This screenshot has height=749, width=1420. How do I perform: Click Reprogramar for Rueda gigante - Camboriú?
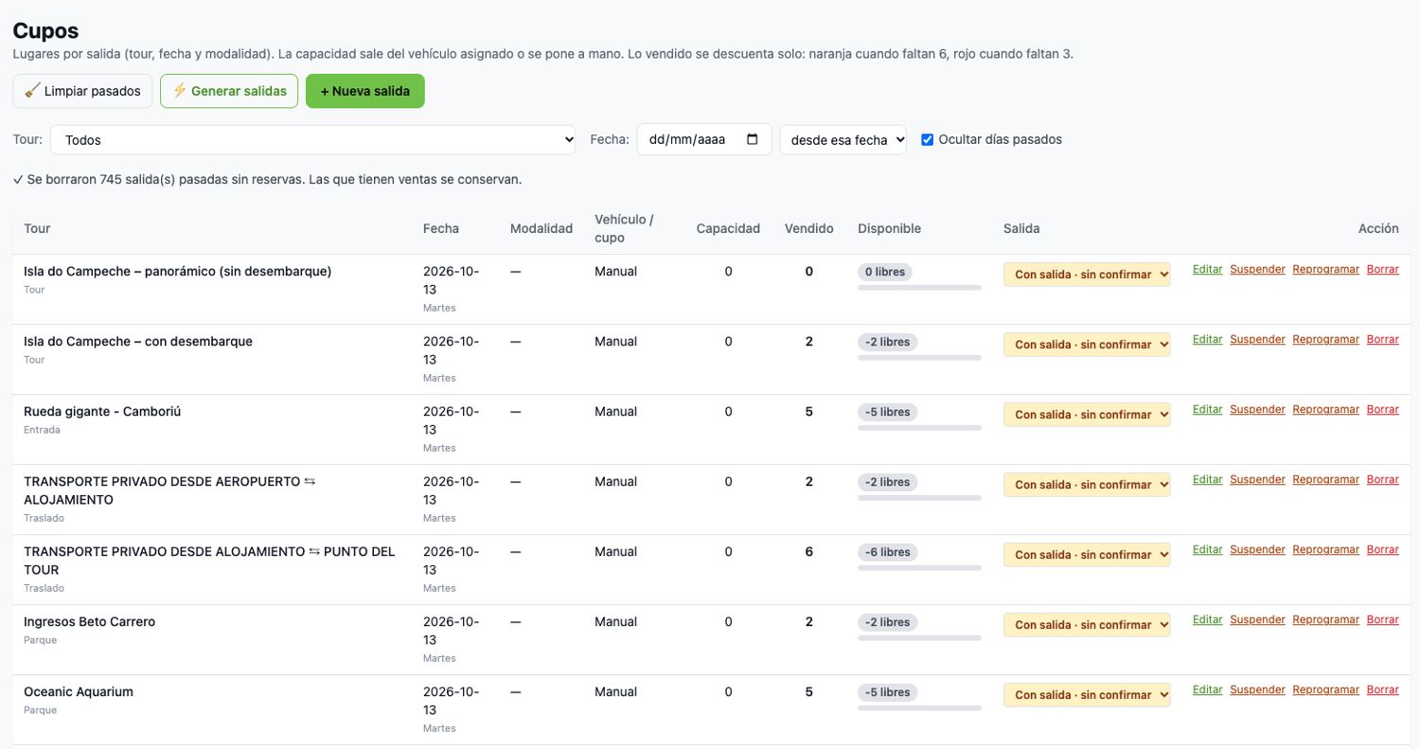[1325, 409]
